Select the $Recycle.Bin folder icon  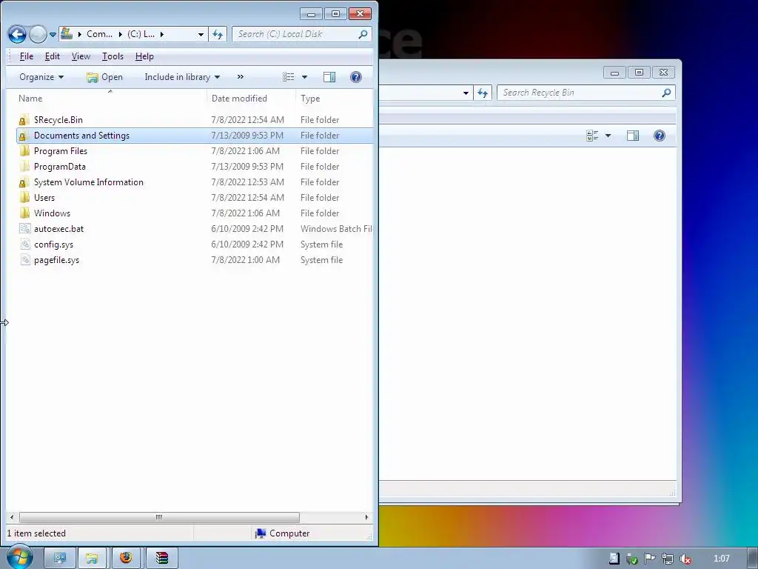pyautogui.click(x=24, y=120)
